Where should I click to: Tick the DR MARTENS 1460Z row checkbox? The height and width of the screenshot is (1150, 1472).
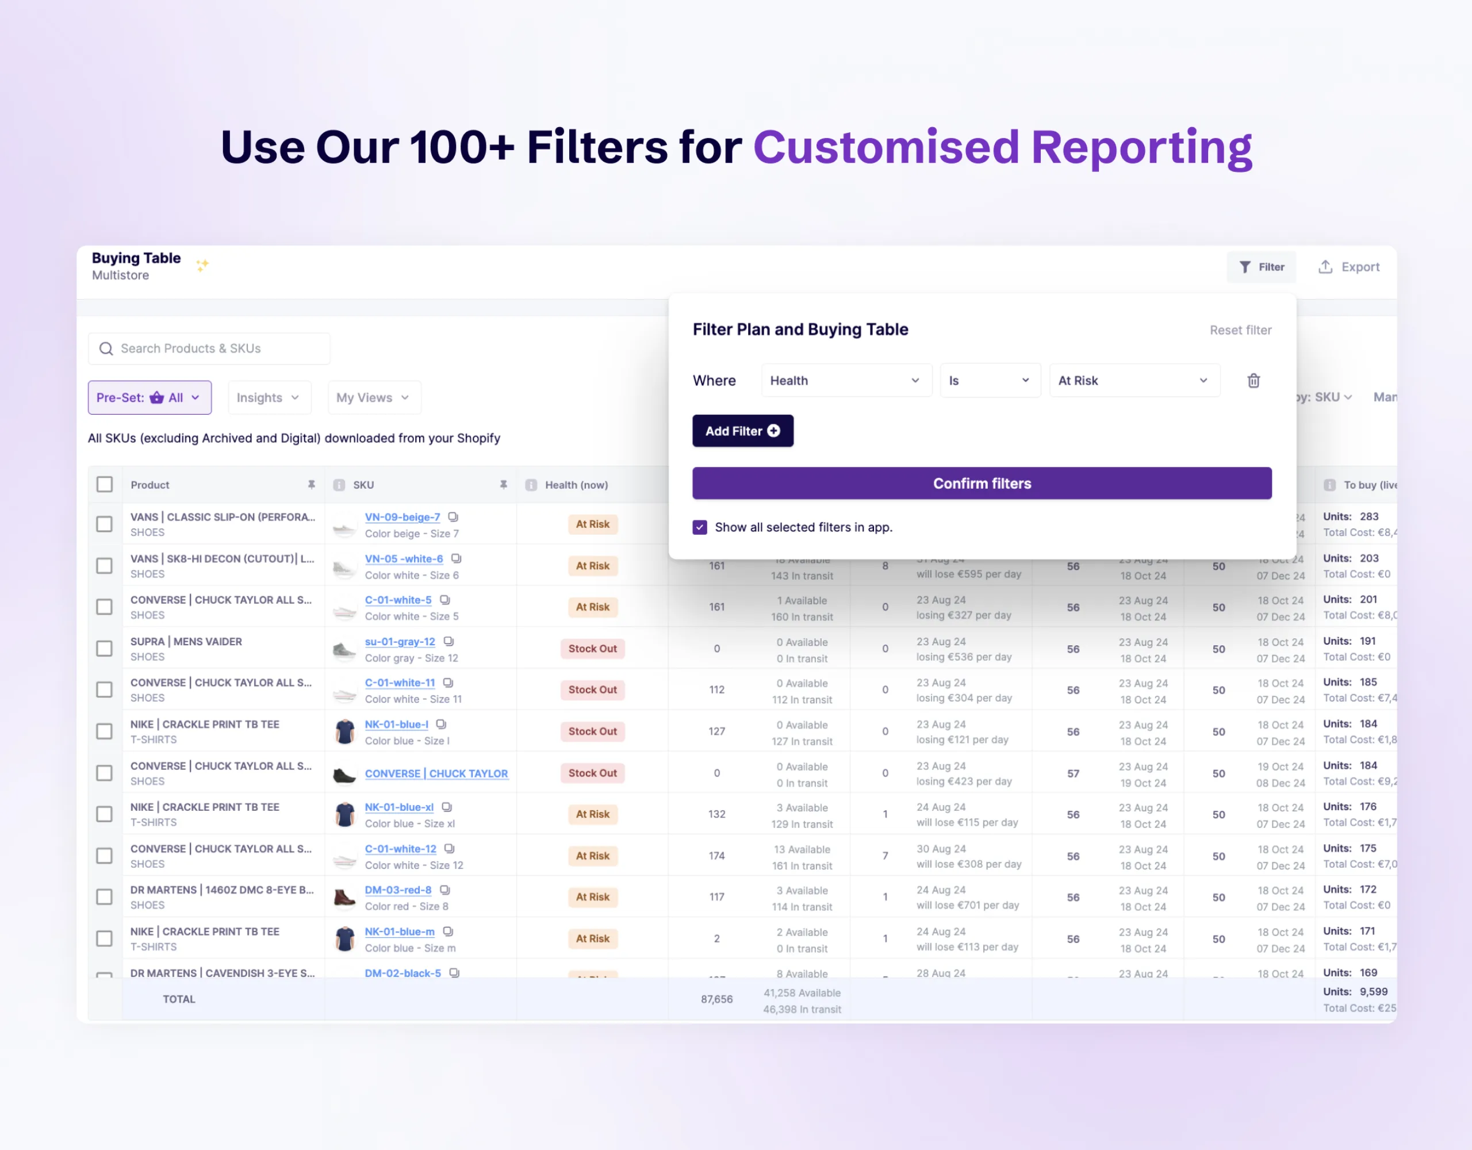(105, 898)
